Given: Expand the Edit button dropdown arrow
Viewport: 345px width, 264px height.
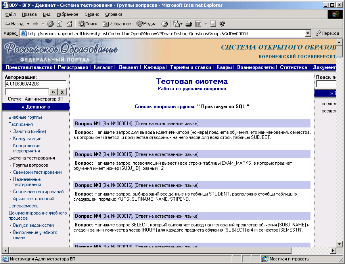Looking at the screenshot, I should (x=205, y=24).
